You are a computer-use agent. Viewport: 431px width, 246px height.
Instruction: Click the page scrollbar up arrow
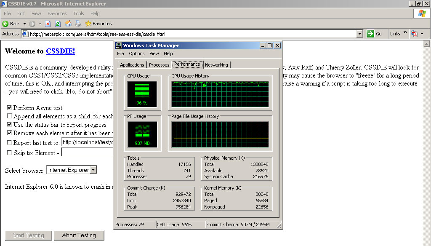point(427,44)
